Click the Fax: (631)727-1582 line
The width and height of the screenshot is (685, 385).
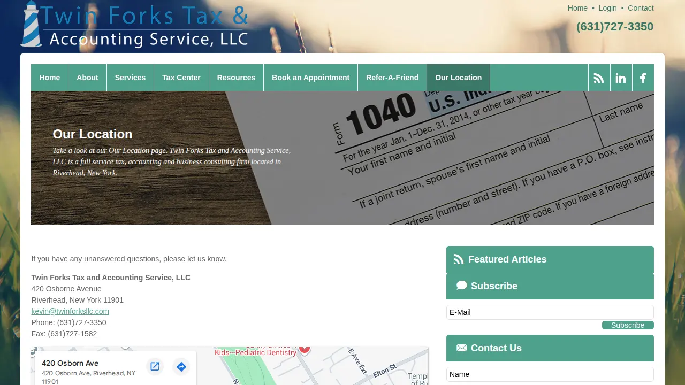tap(64, 334)
